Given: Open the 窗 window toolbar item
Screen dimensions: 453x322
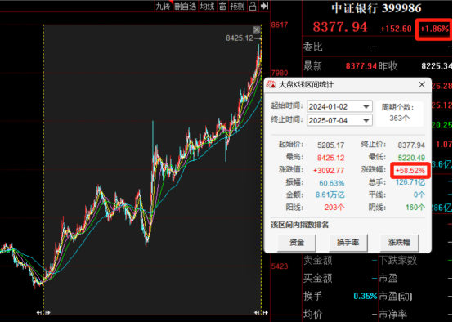Looking at the screenshot, I should [222, 7].
